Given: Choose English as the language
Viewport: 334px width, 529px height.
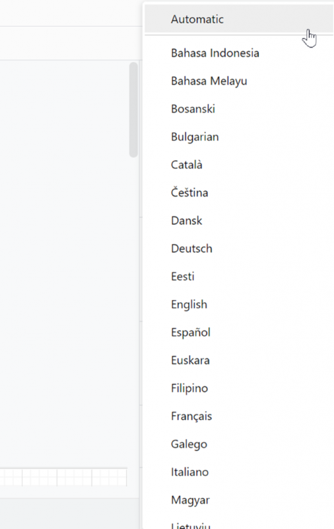Looking at the screenshot, I should click(x=239, y=305).
